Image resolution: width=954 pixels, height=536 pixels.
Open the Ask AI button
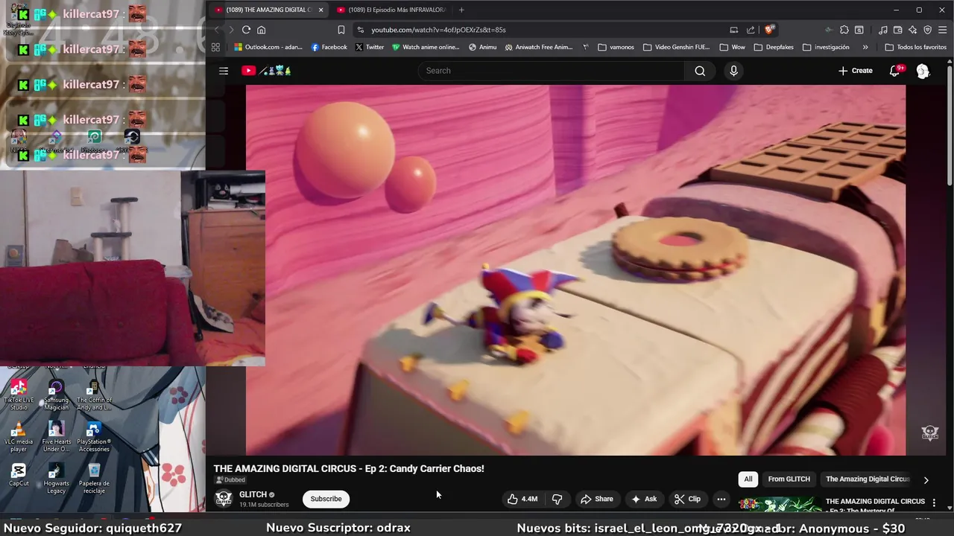[644, 499]
